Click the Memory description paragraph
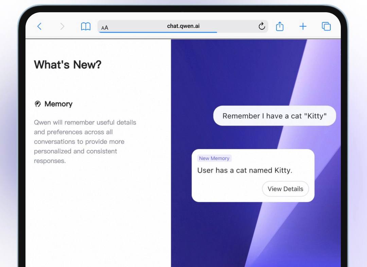 pyautogui.click(x=85, y=141)
